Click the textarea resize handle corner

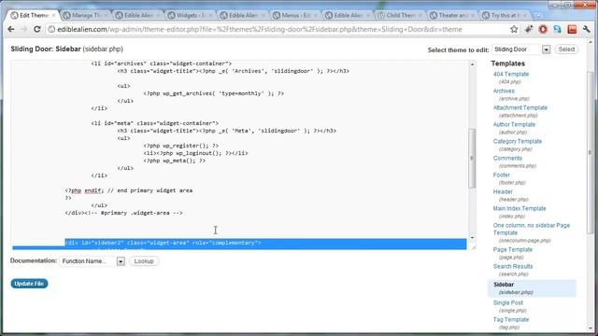coord(474,247)
